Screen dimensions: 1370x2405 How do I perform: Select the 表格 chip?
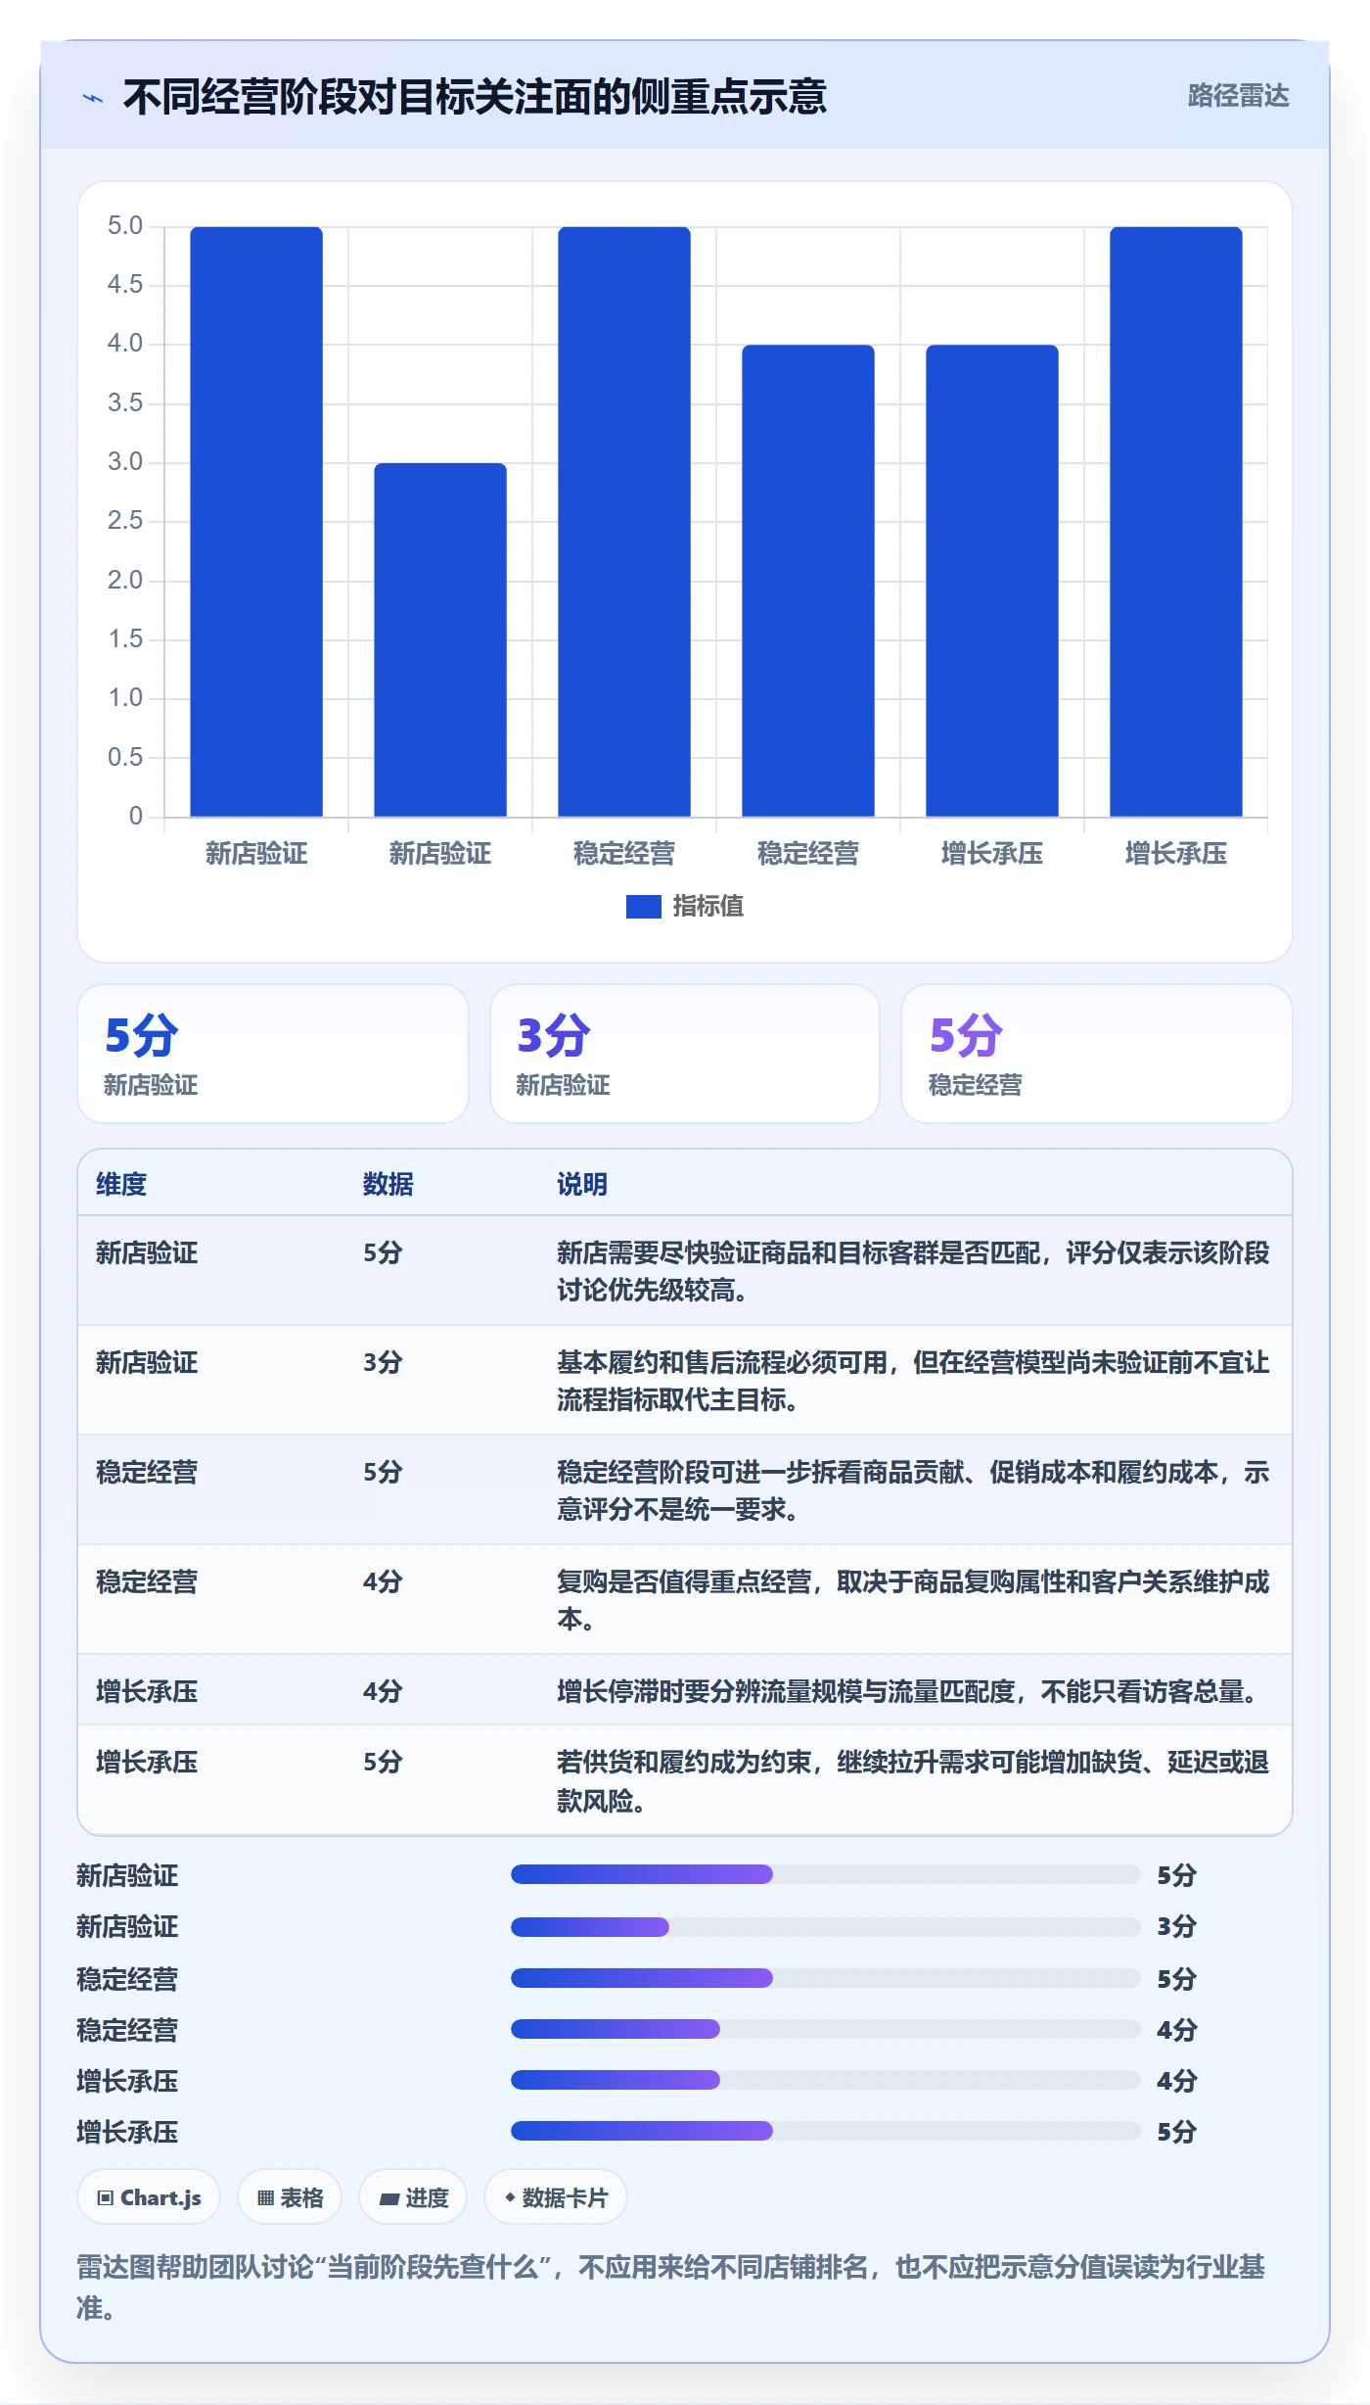(x=290, y=2198)
